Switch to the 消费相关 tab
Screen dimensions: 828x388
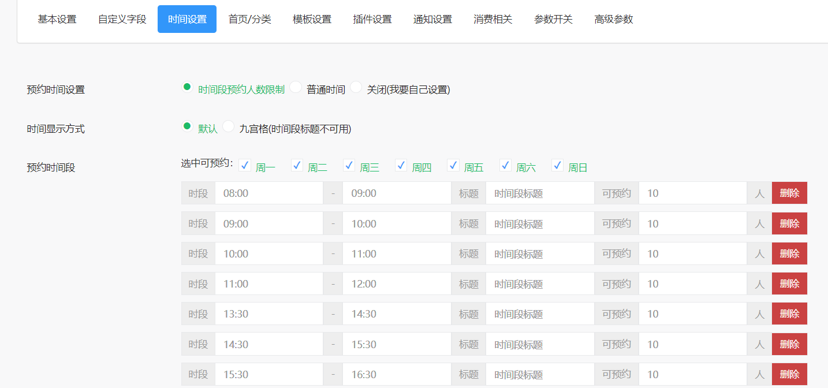coord(493,18)
